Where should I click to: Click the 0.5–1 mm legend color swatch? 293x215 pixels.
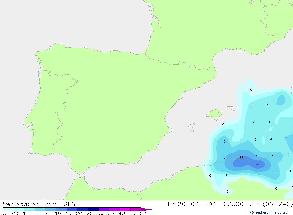[x=19, y=209]
